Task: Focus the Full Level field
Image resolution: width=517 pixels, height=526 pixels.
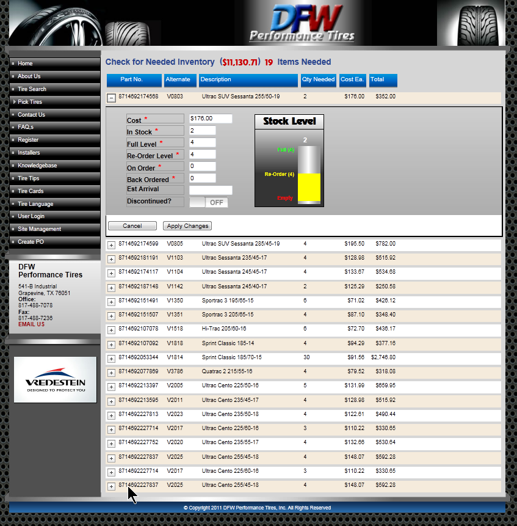Action: [203, 142]
